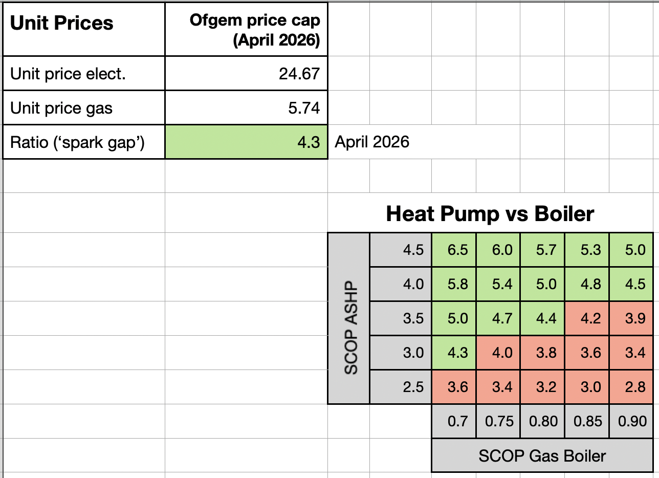The width and height of the screenshot is (659, 478).
Task: Click the electricity price value 24.67
Action: pyautogui.click(x=246, y=73)
